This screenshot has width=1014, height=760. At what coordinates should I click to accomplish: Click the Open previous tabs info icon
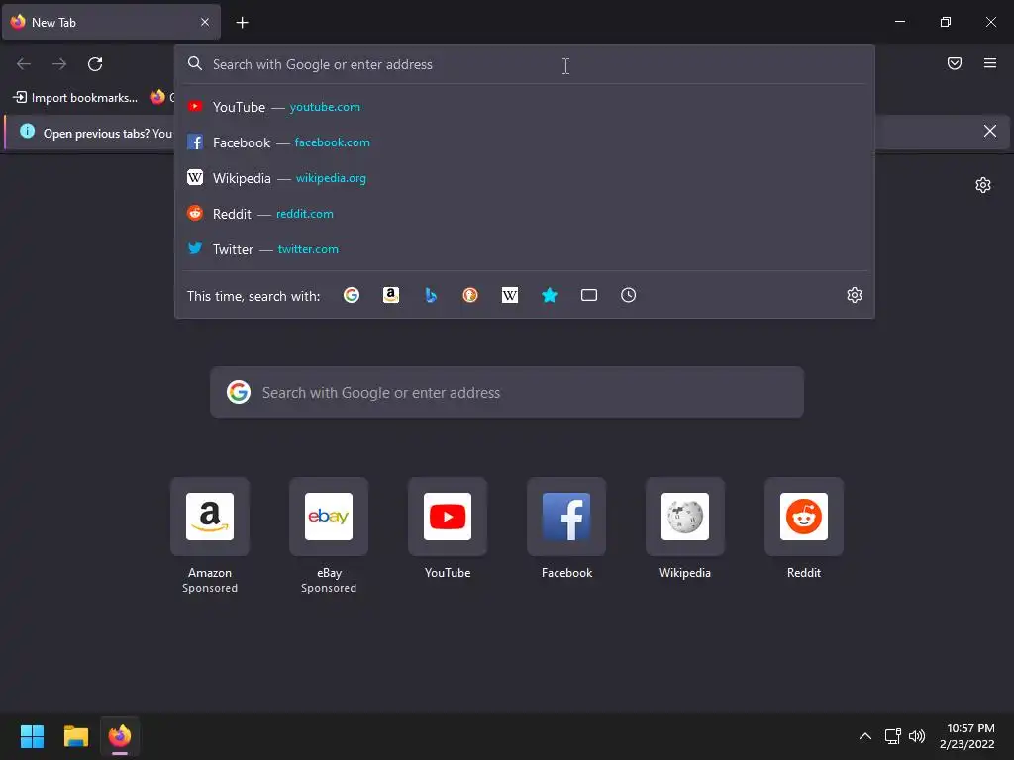27,132
